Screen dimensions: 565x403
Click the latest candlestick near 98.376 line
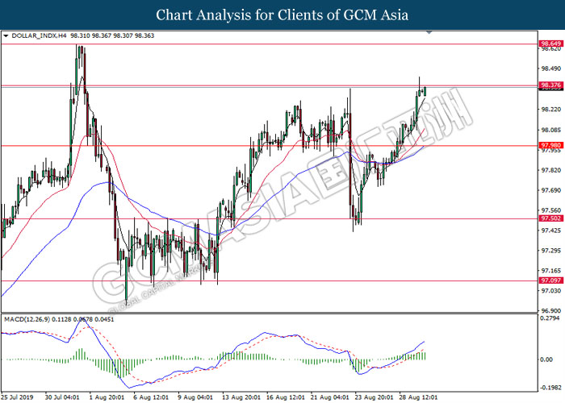pyautogui.click(x=425, y=90)
